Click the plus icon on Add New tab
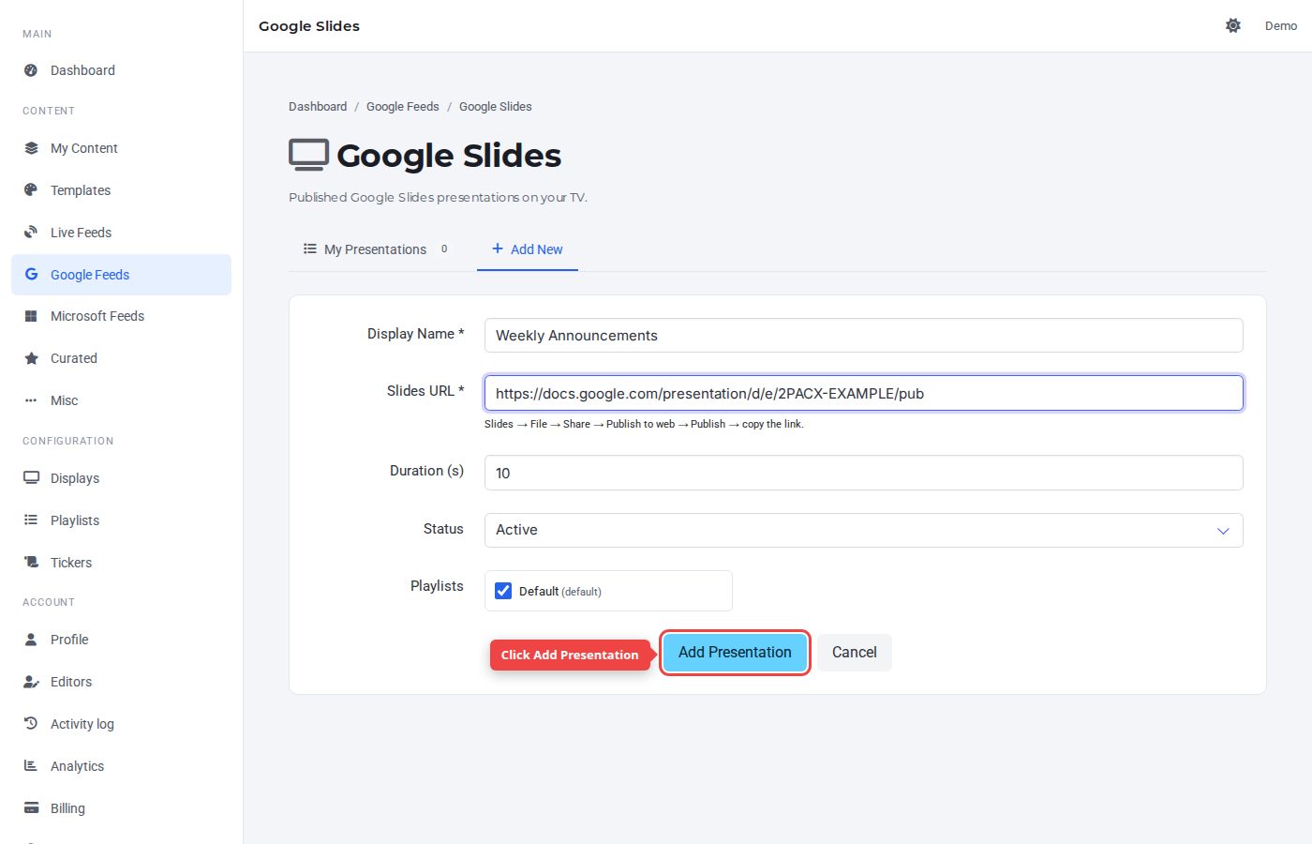 pos(498,249)
